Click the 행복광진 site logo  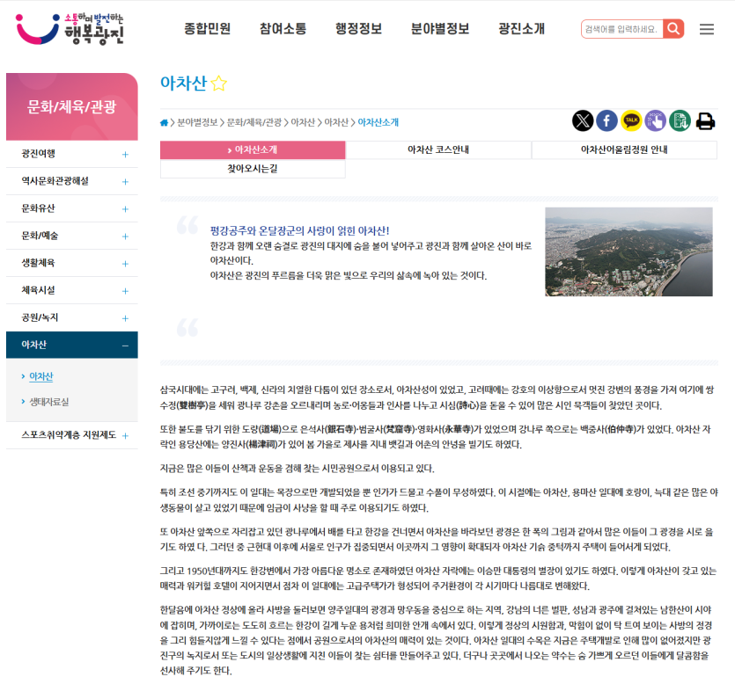70,28
